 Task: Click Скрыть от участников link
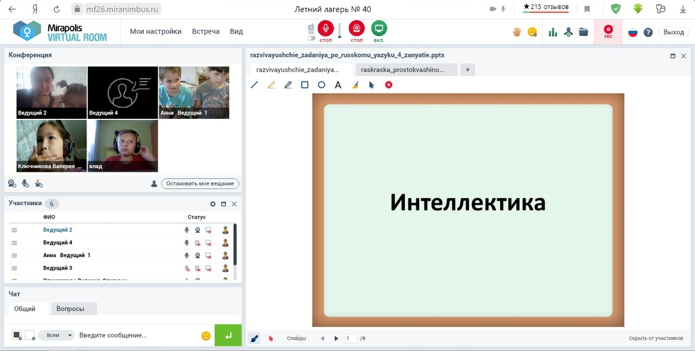click(x=656, y=339)
